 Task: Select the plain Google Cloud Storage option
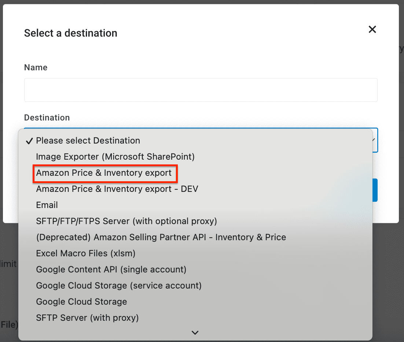pos(81,302)
